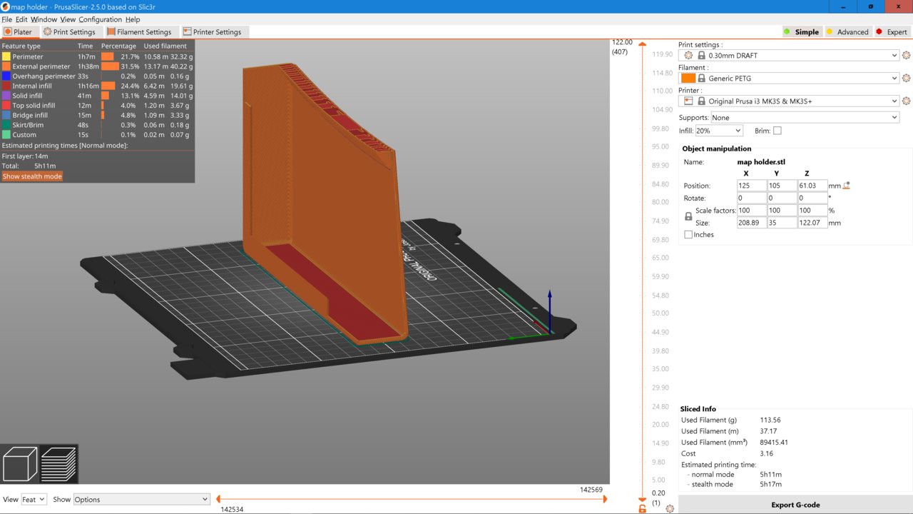Viewport: 913px width, 514px height.
Task: Open settings cog beside Generic PETG filament
Action: coord(907,78)
